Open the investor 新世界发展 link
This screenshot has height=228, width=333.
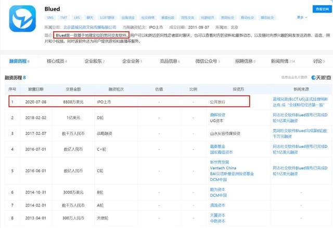pos(220,162)
